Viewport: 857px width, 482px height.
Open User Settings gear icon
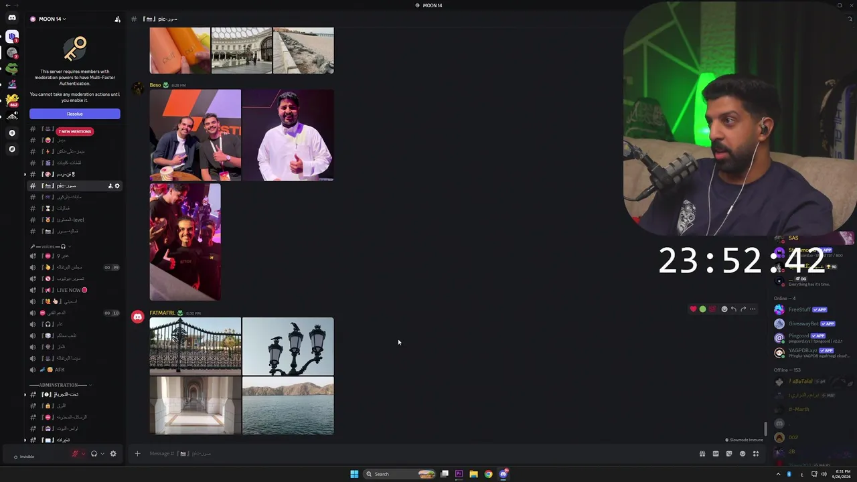[x=113, y=454]
